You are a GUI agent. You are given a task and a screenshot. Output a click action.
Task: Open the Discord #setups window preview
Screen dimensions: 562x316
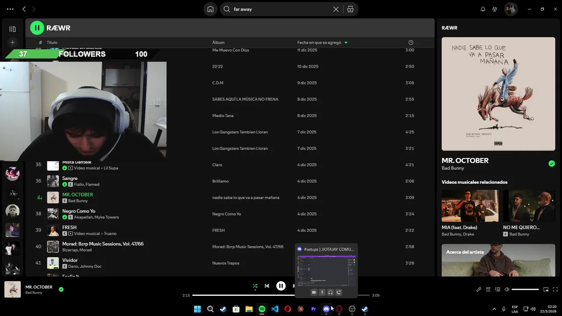[326, 270]
